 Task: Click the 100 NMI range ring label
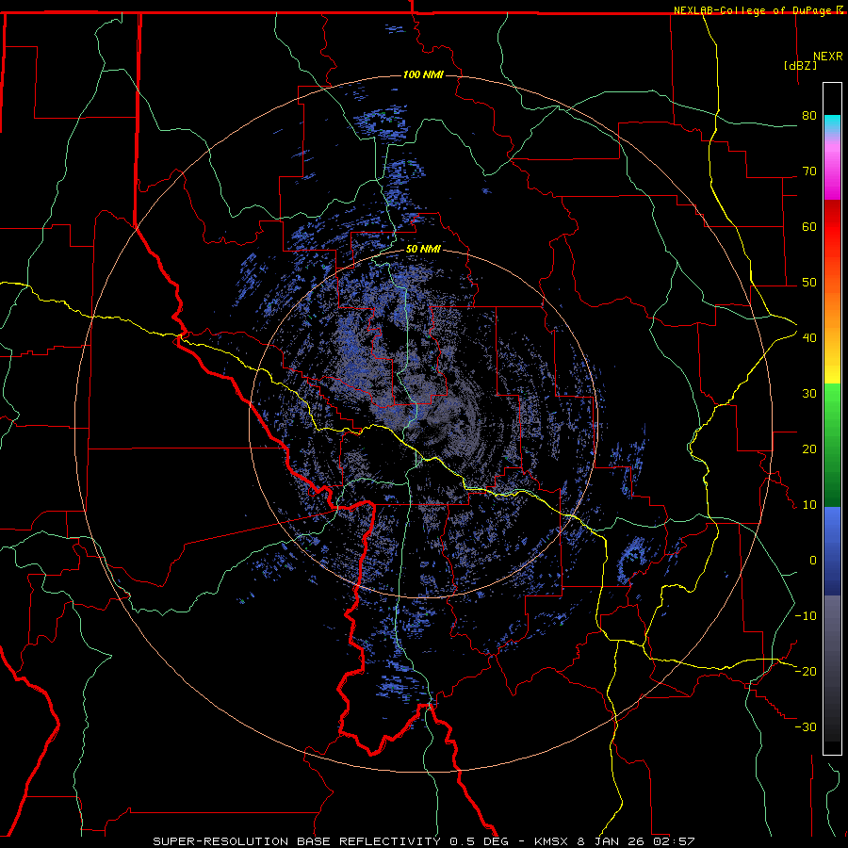point(423,74)
